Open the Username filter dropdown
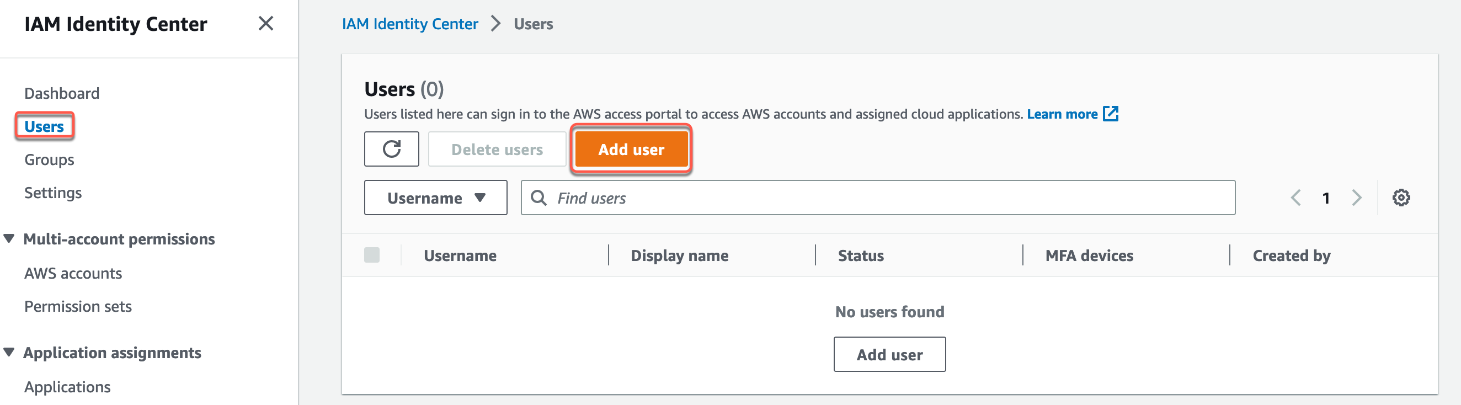The width and height of the screenshot is (1461, 405). click(435, 198)
